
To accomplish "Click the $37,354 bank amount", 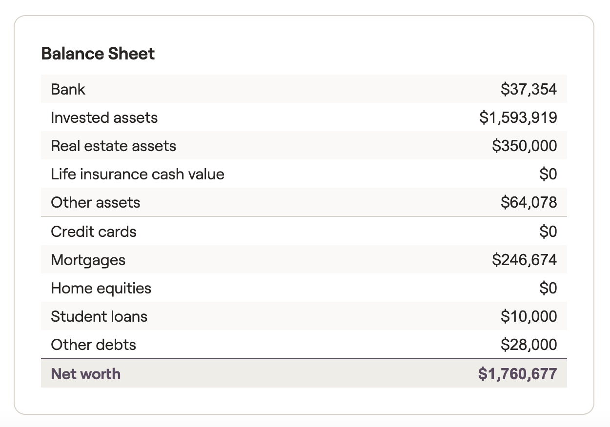I will (x=529, y=89).
